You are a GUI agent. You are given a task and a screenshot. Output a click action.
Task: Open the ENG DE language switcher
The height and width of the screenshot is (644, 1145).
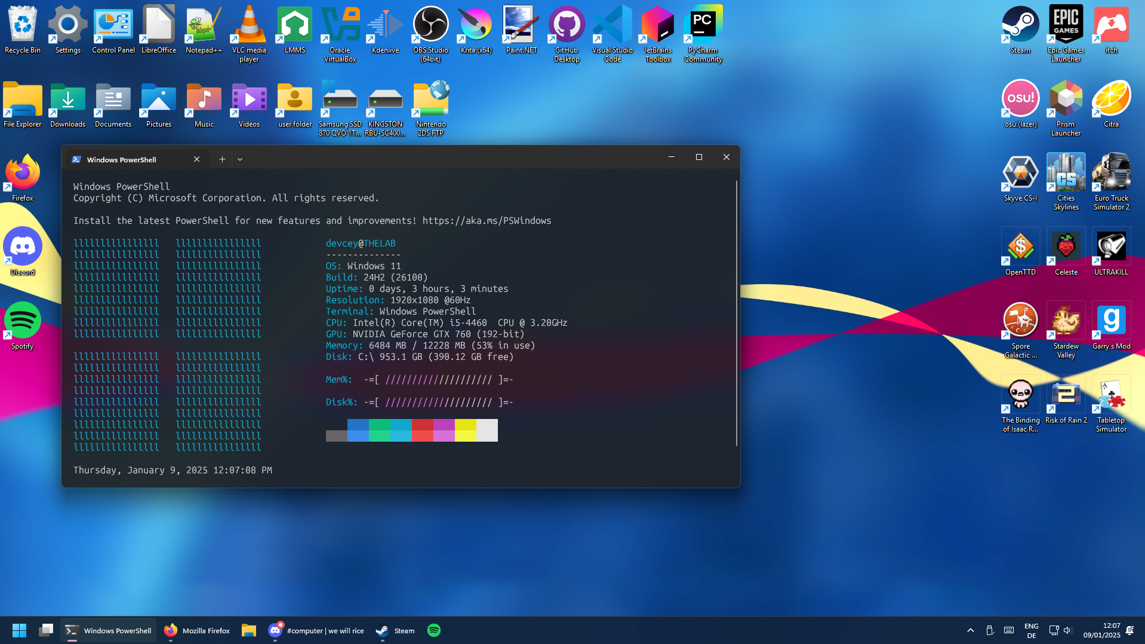(x=1031, y=630)
